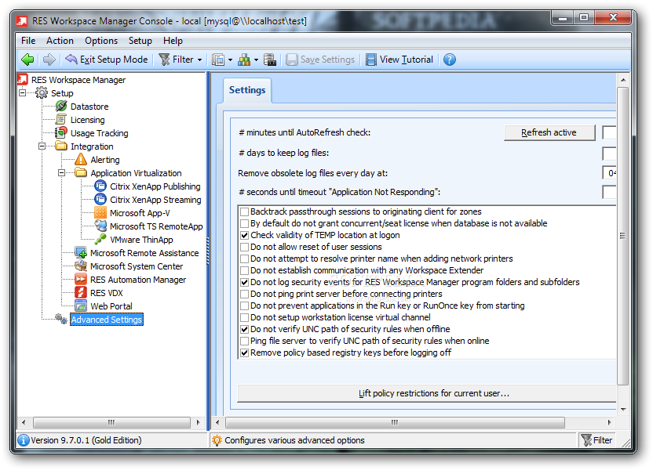The image size is (653, 470).
Task: Collapse the Setup tree node
Action: (x=23, y=92)
